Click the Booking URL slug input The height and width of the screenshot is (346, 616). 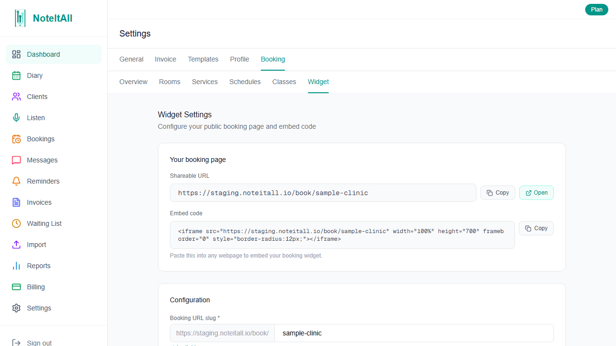414,333
